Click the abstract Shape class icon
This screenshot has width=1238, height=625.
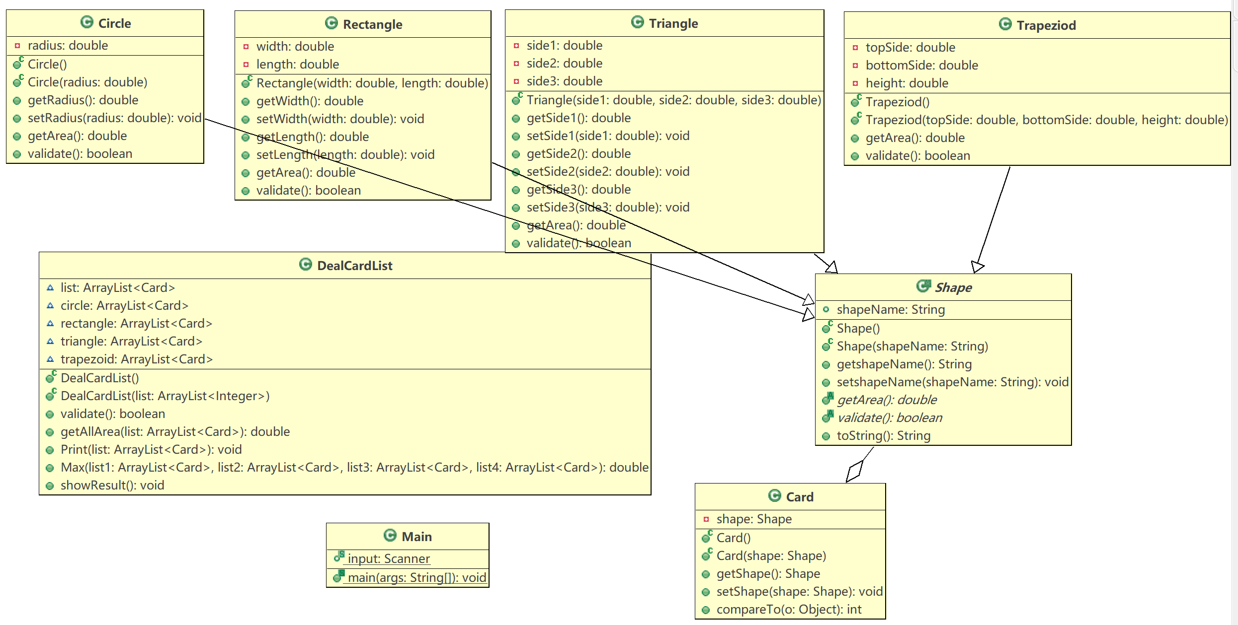[x=923, y=286]
